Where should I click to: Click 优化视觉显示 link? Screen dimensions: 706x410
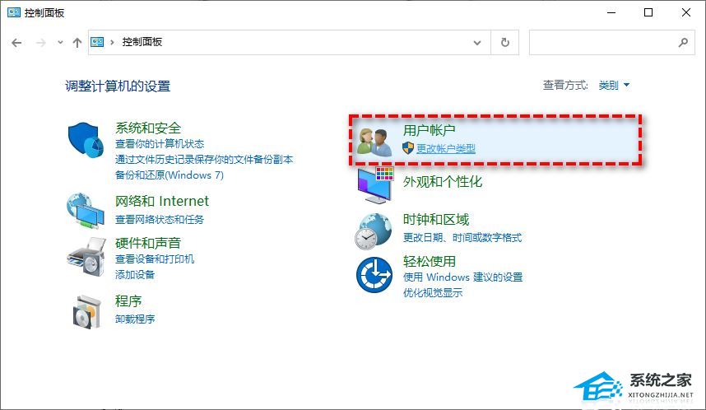[x=433, y=293]
